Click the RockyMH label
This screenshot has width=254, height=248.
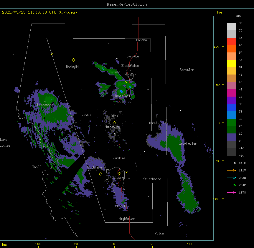click(x=72, y=67)
